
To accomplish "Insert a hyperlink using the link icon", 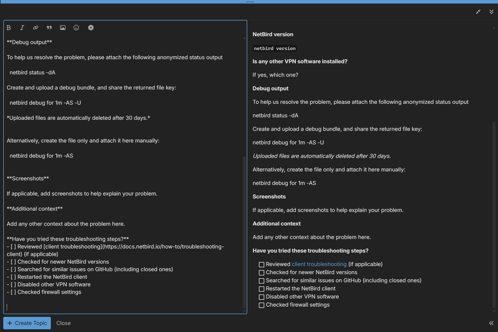I will (x=36, y=28).
